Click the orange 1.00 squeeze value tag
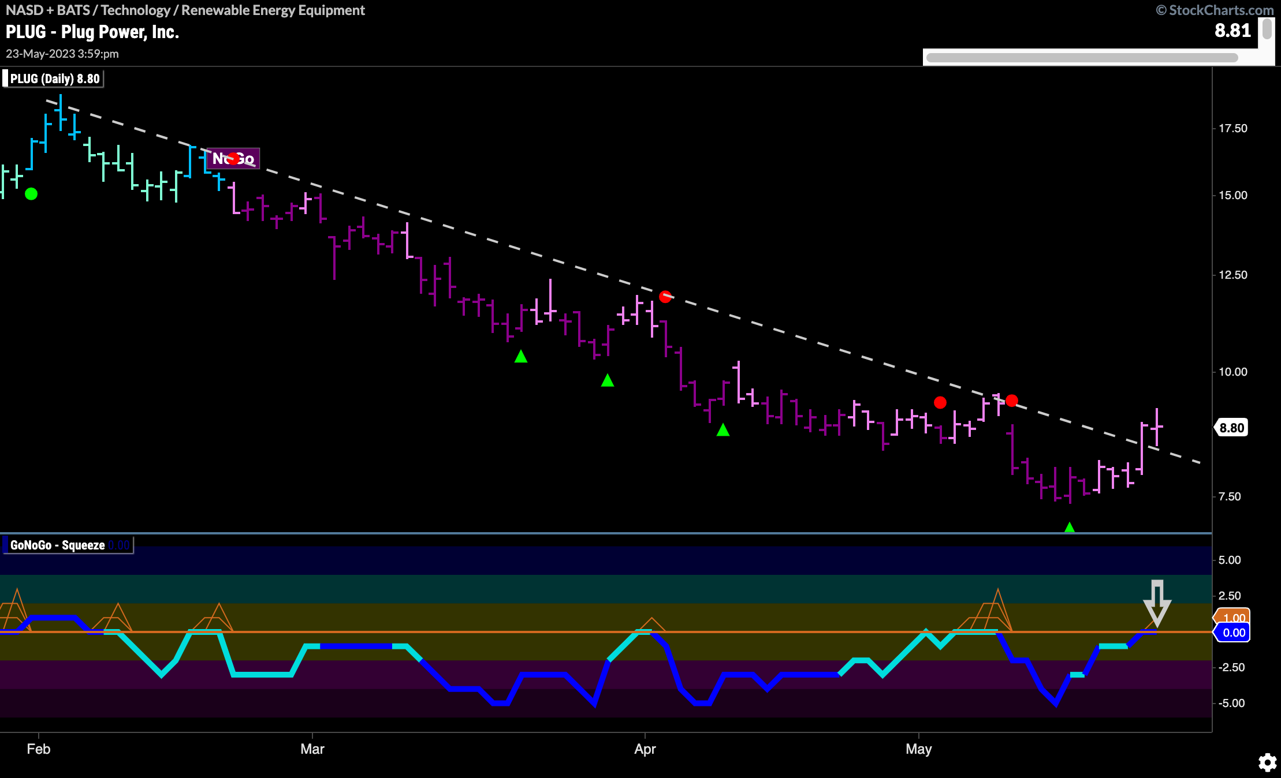This screenshot has width=1281, height=778. coord(1233,616)
